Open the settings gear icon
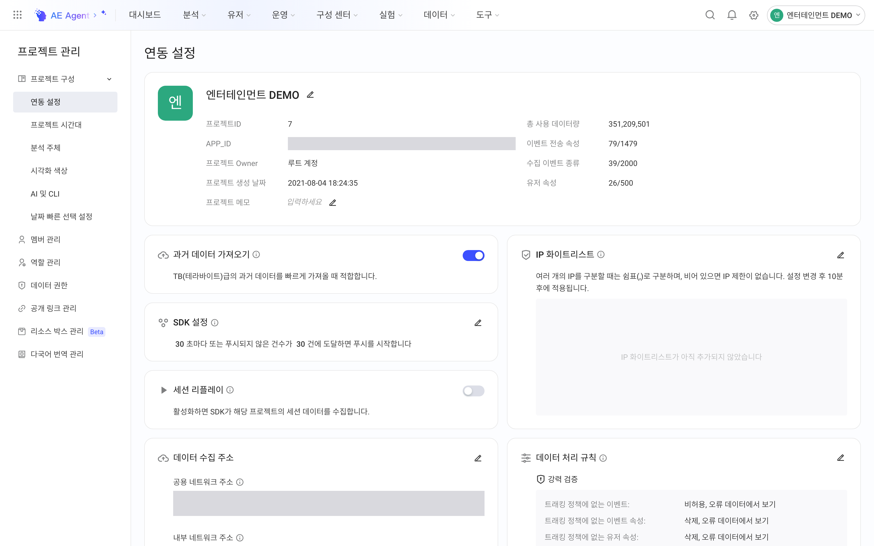 click(753, 15)
